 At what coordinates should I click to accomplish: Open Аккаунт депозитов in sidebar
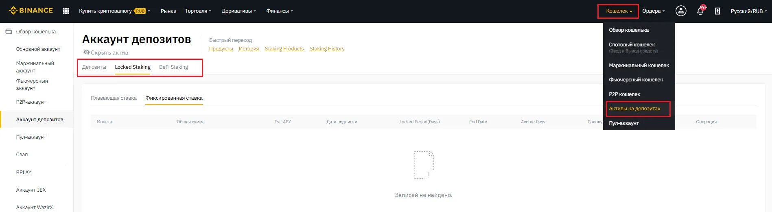(39, 119)
